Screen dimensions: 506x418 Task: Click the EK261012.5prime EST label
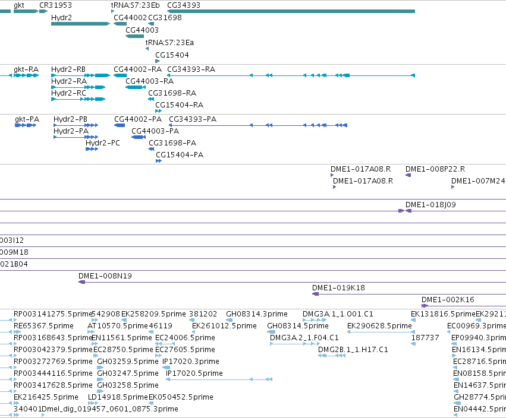coord(224,326)
